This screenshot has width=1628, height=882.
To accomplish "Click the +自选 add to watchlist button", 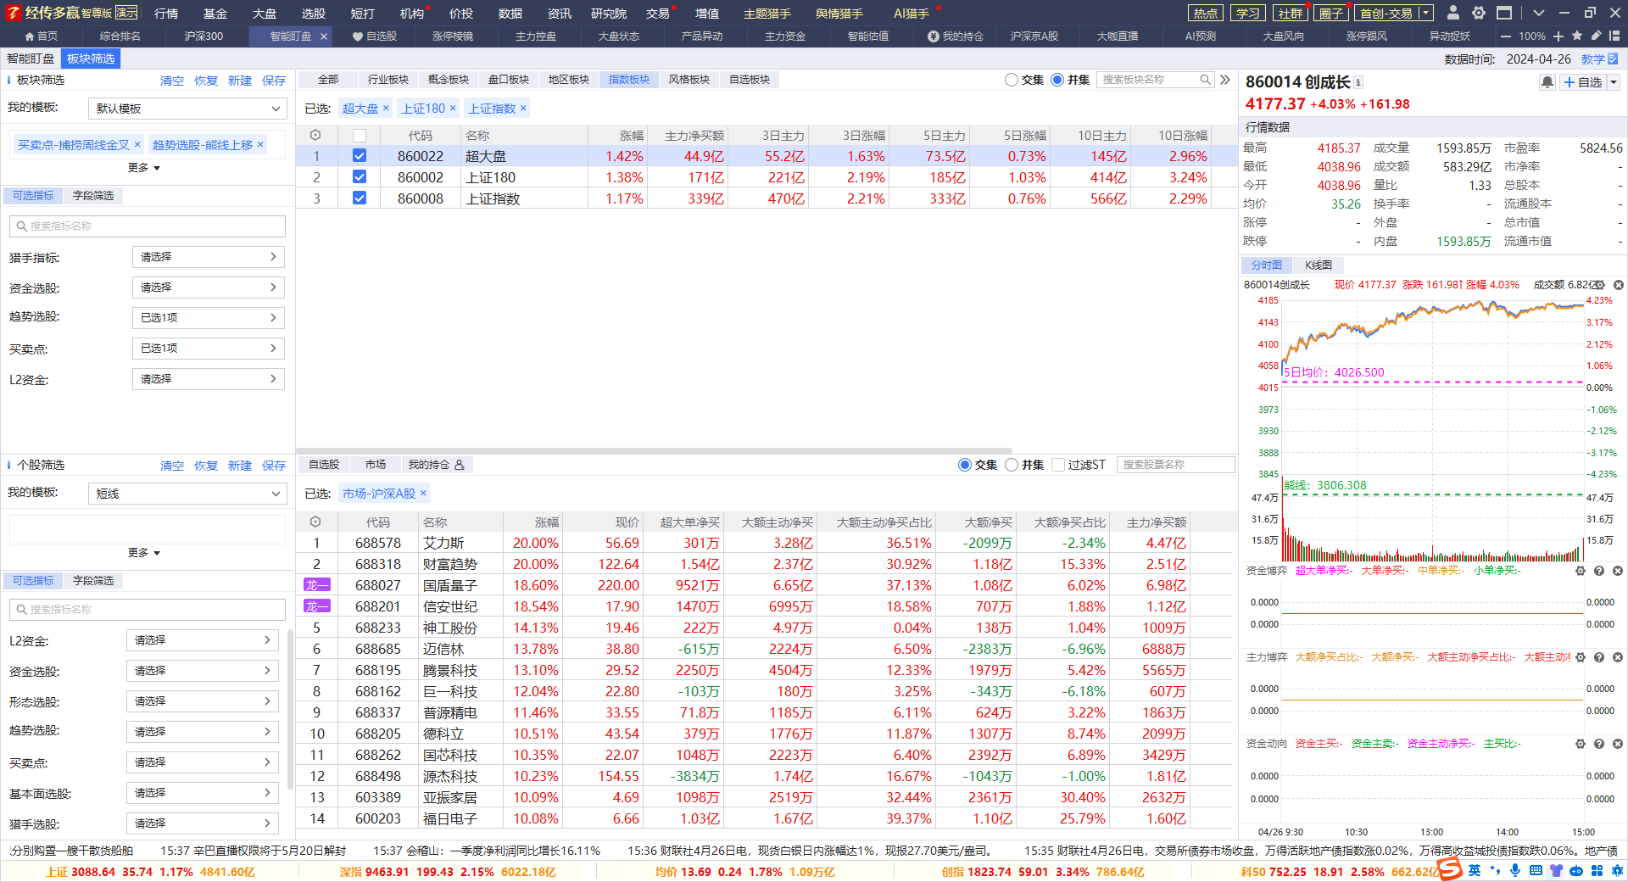I will pos(1582,82).
